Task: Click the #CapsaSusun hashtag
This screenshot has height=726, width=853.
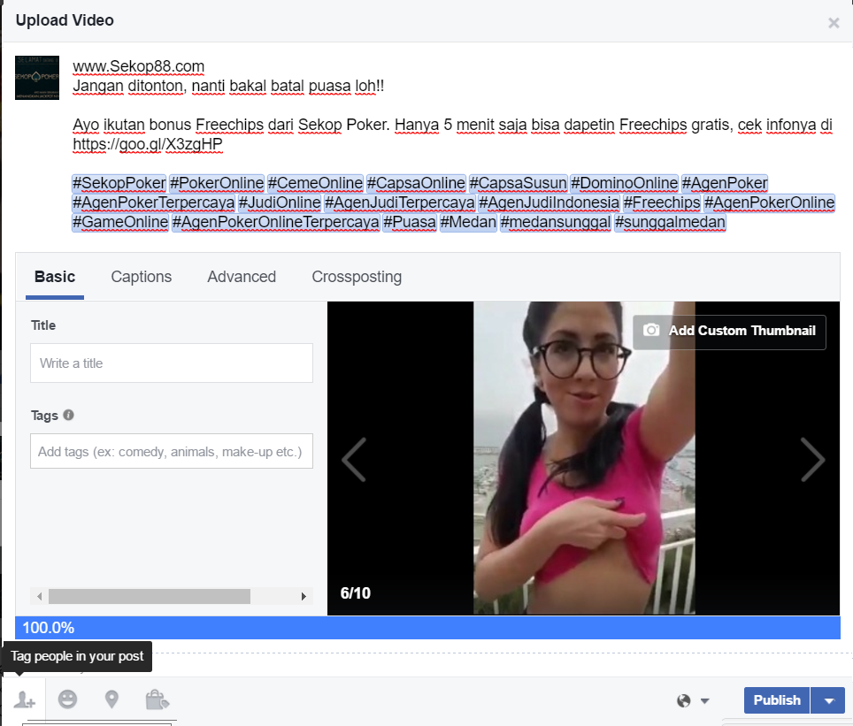Action: click(518, 183)
